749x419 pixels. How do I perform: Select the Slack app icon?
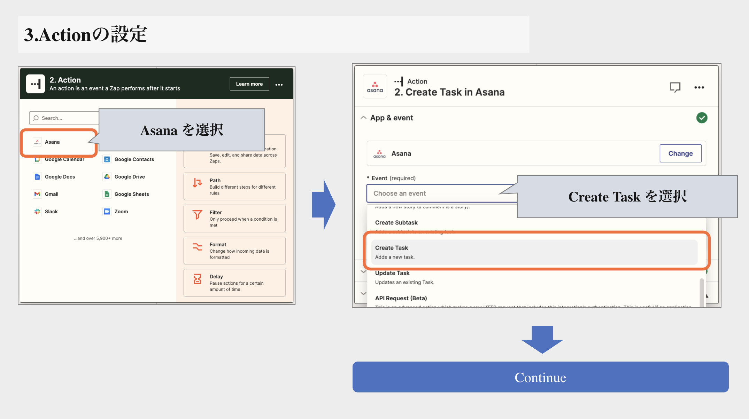click(x=37, y=212)
